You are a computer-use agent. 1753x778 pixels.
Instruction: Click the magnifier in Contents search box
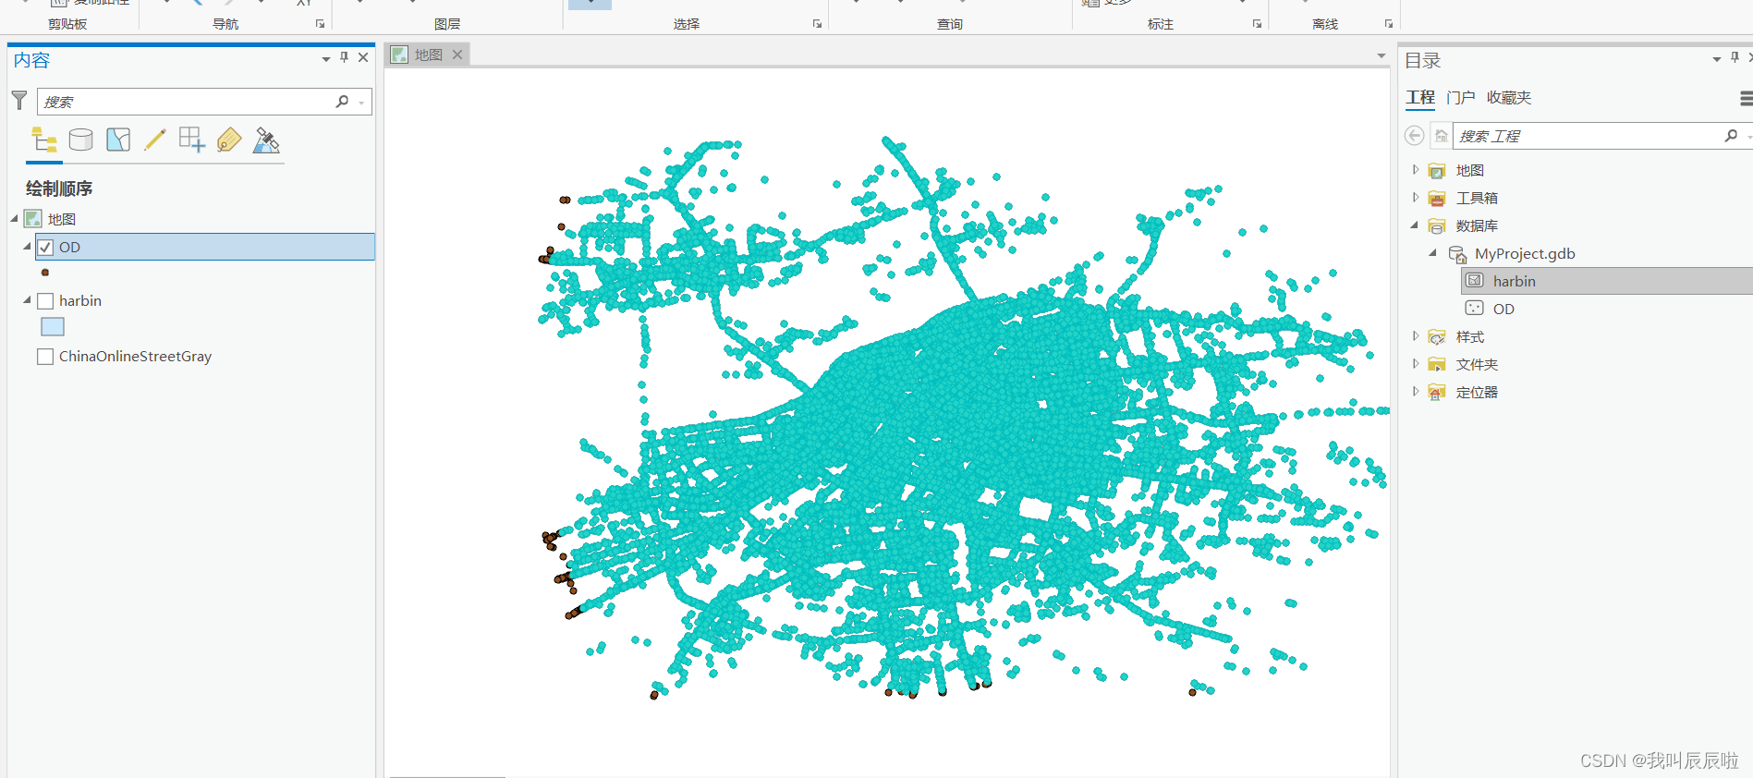[343, 102]
